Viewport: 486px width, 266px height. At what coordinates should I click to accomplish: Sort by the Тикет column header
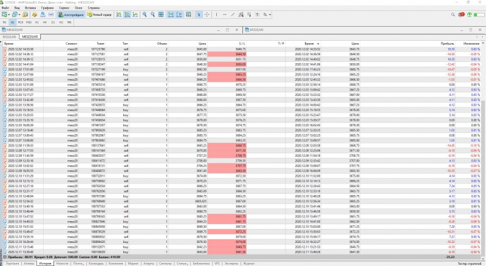tap(100, 44)
